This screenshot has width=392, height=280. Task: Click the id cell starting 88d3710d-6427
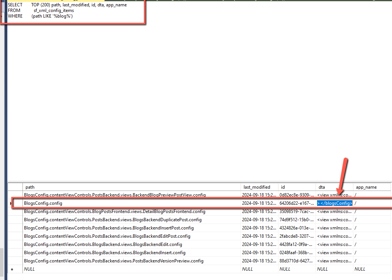(297, 261)
